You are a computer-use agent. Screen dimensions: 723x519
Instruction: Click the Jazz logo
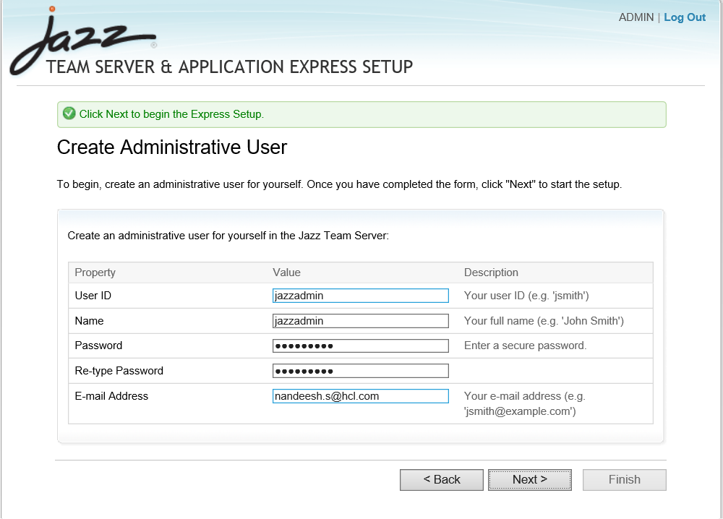[83, 40]
